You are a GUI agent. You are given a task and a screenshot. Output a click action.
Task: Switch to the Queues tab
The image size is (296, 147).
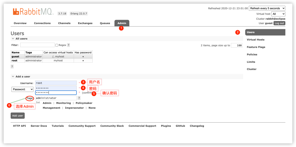click(x=105, y=23)
